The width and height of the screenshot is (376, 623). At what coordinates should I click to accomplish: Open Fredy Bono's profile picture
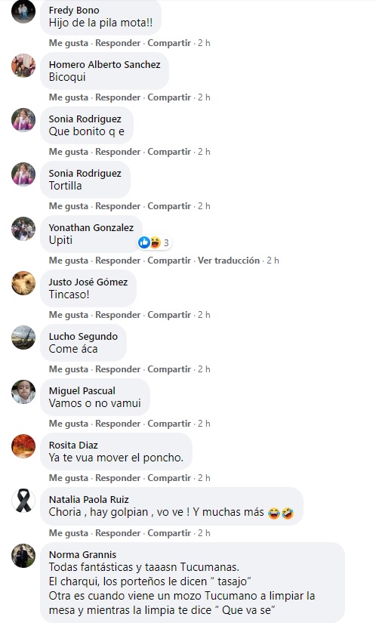pos(23,11)
